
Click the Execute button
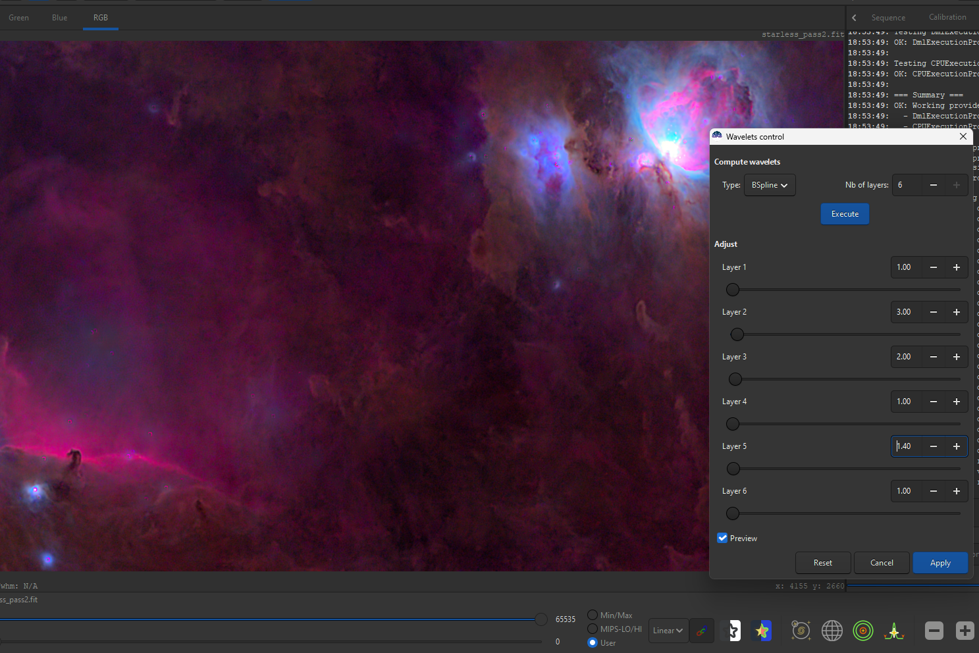pos(844,214)
